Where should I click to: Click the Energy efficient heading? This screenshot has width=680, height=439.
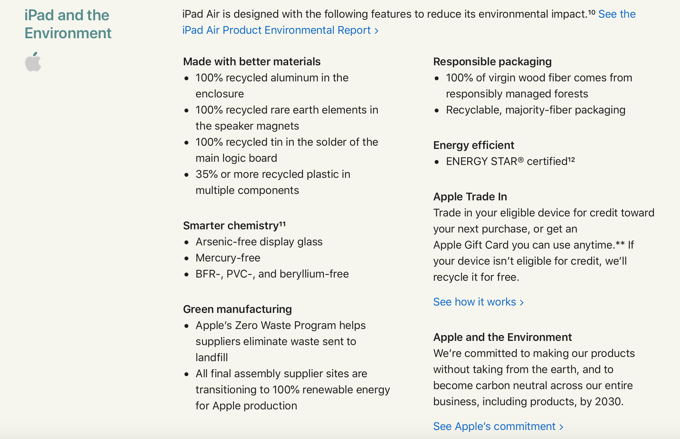pyautogui.click(x=474, y=145)
